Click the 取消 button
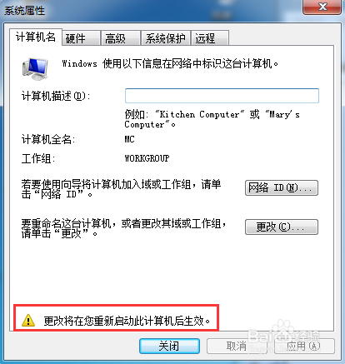Screen dimensions: 345x364 click(x=237, y=346)
